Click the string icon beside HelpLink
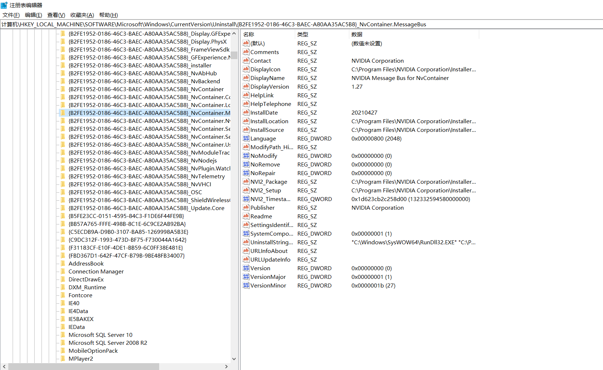603x370 pixels. point(246,95)
